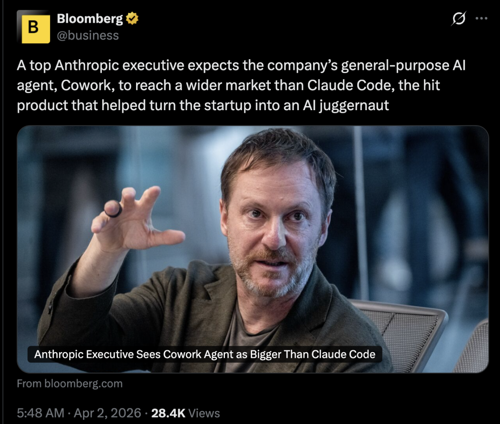Screen dimensions: 500x424
Task: Click the @business handle
Action: coord(87,36)
